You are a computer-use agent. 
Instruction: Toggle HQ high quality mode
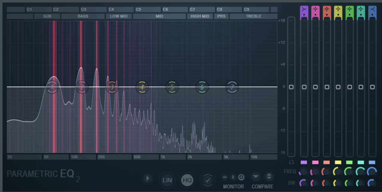click(187, 180)
